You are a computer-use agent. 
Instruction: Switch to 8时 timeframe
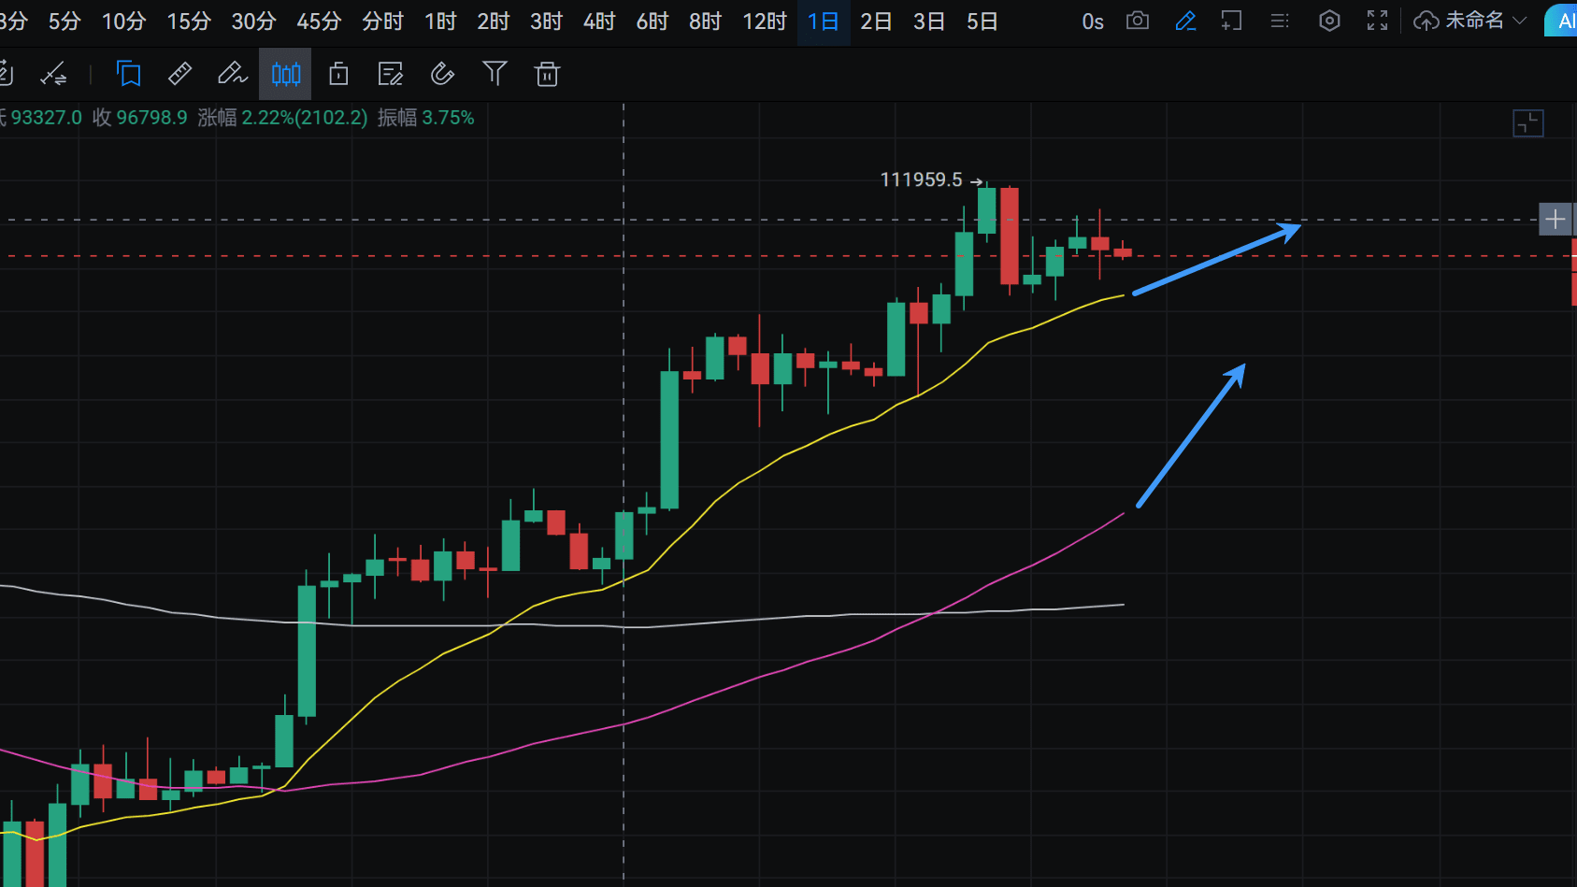coord(705,21)
